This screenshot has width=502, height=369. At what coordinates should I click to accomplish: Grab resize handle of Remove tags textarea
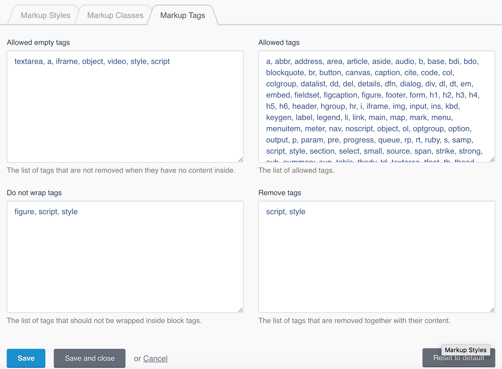[492, 310]
